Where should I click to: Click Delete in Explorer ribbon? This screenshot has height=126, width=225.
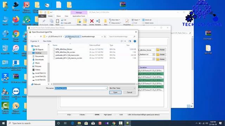(92, 22)
